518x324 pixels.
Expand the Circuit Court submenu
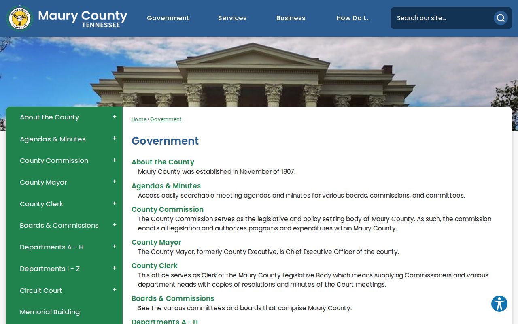tap(115, 290)
